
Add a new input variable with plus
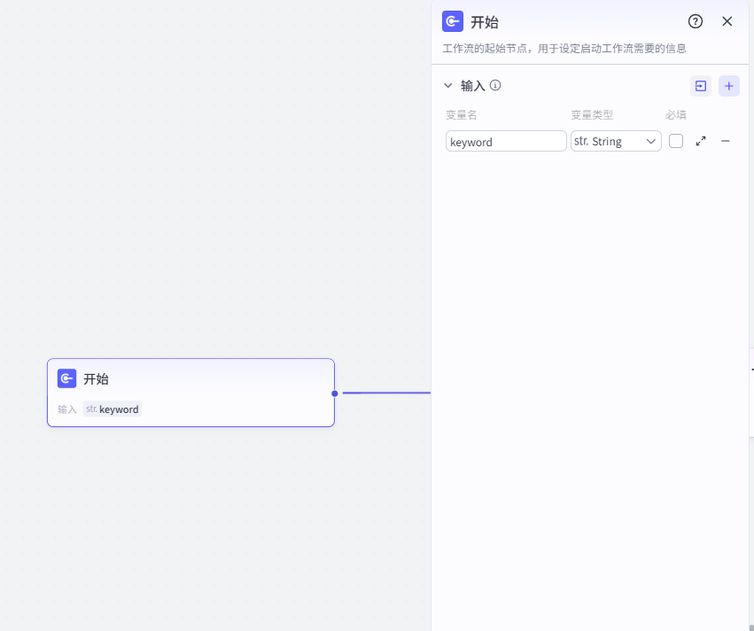coord(729,86)
